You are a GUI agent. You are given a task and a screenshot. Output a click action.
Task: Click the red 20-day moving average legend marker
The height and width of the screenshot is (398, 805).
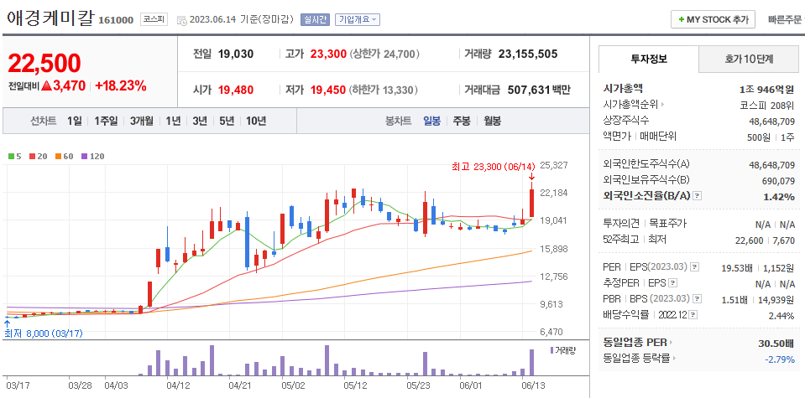pos(31,156)
